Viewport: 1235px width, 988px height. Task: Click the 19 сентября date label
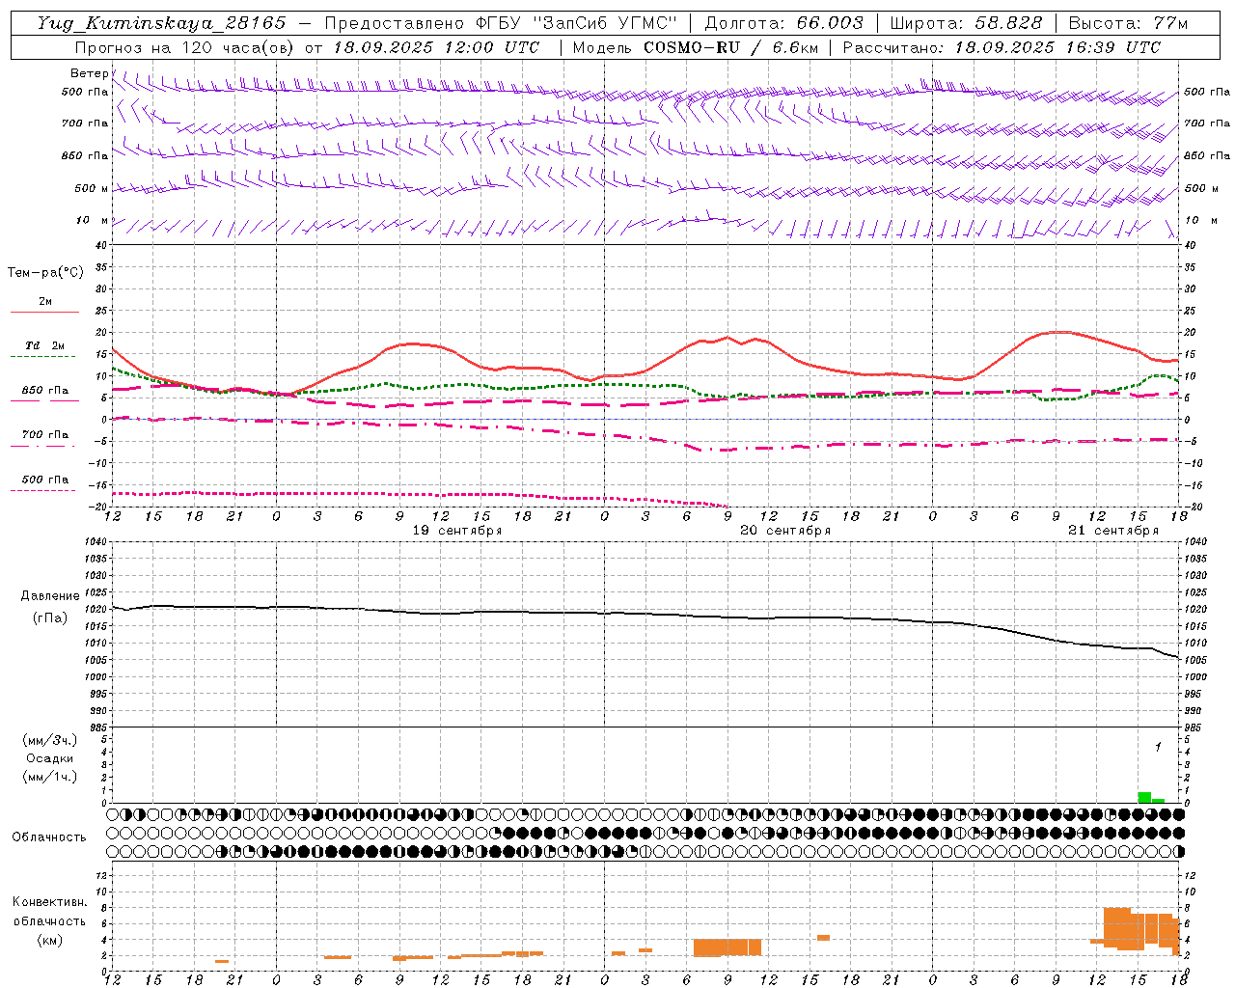pos(457,531)
